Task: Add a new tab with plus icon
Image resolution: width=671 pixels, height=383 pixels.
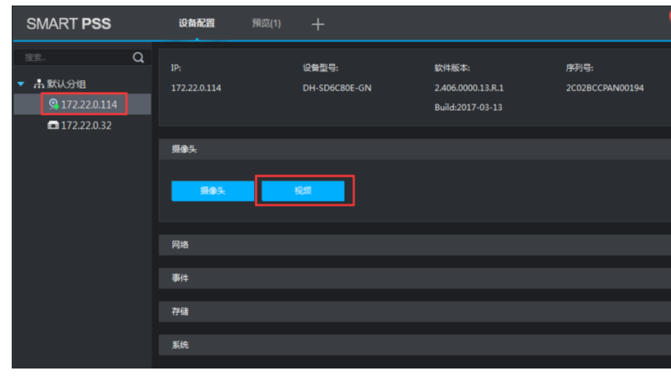Action: 317,24
